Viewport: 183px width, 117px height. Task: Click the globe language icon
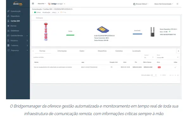pyautogui.click(x=134, y=4)
